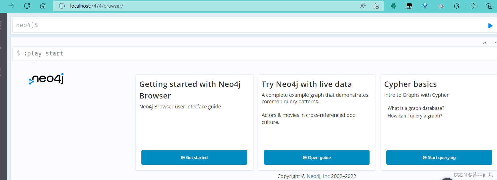Screen dimensions: 497x180
Task: Open the Neo4j, Inc copyright link
Action: click(318, 176)
